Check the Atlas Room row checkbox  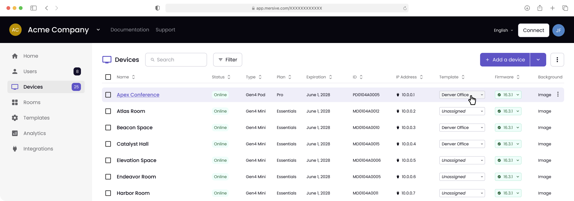(x=108, y=111)
